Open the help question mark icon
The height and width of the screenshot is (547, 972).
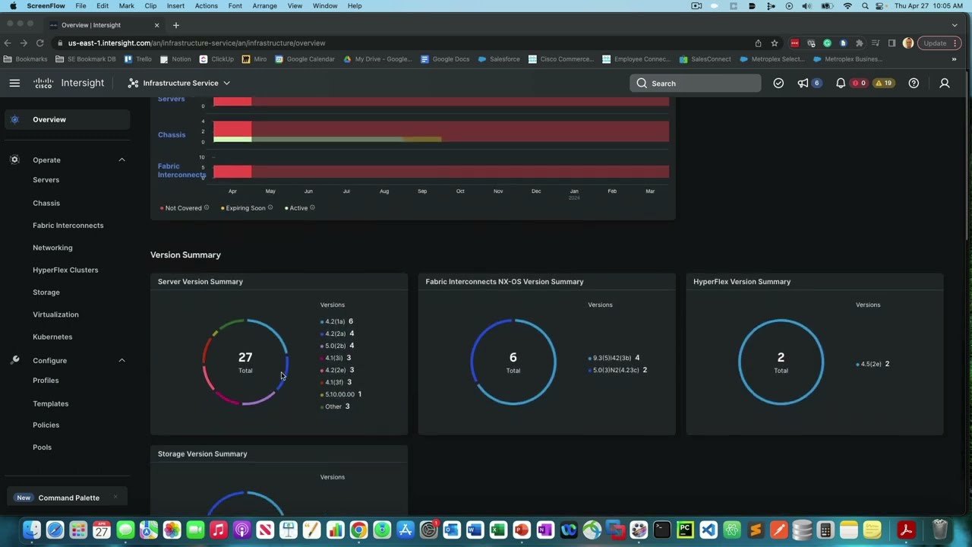pyautogui.click(x=914, y=83)
